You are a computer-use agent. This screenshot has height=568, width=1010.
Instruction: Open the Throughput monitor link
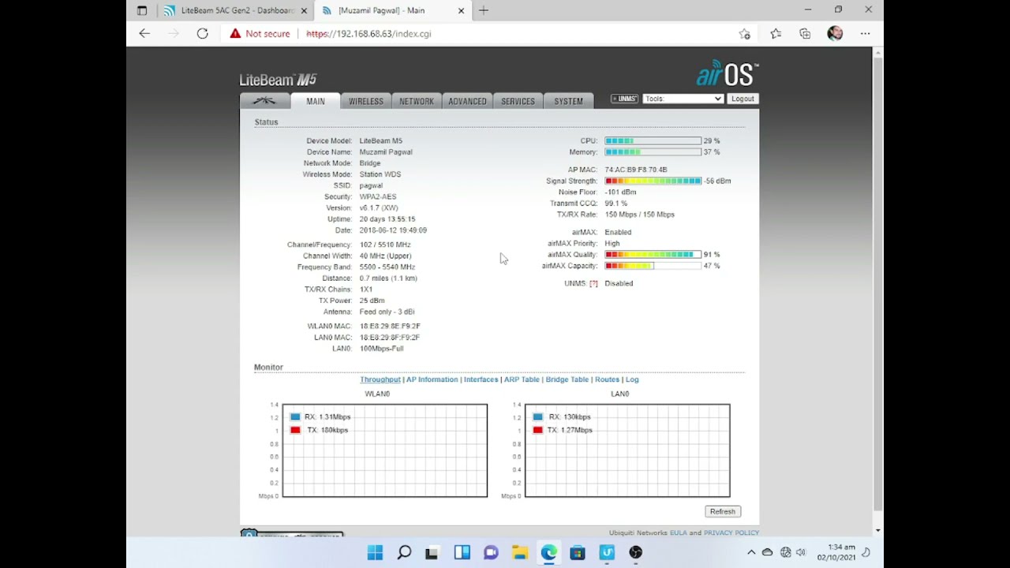point(380,379)
